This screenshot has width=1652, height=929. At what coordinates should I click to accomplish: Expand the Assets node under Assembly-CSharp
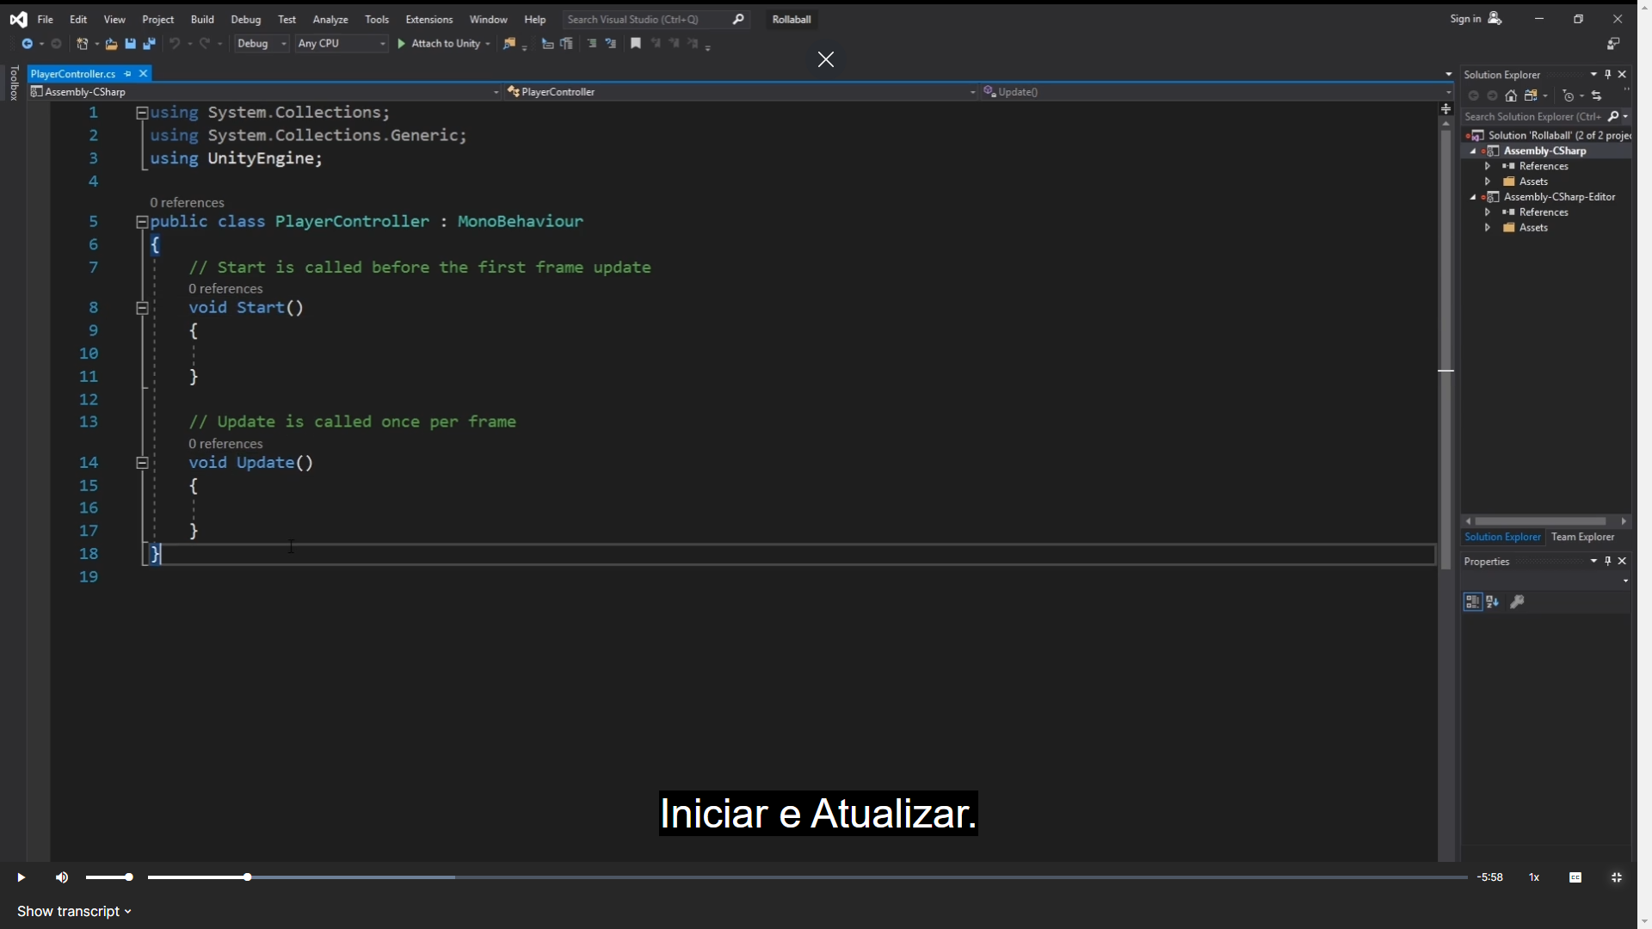click(1489, 181)
